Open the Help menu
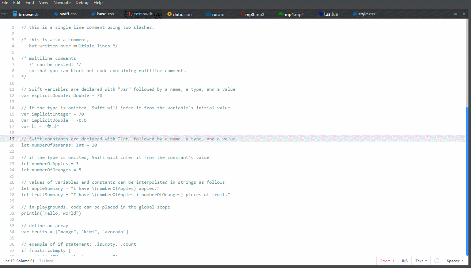471x269 pixels. click(98, 3)
